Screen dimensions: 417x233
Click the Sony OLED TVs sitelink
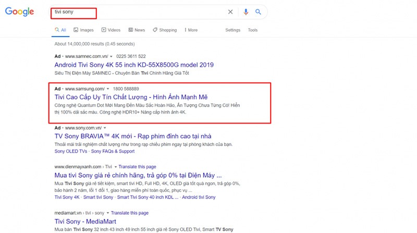pos(71,151)
